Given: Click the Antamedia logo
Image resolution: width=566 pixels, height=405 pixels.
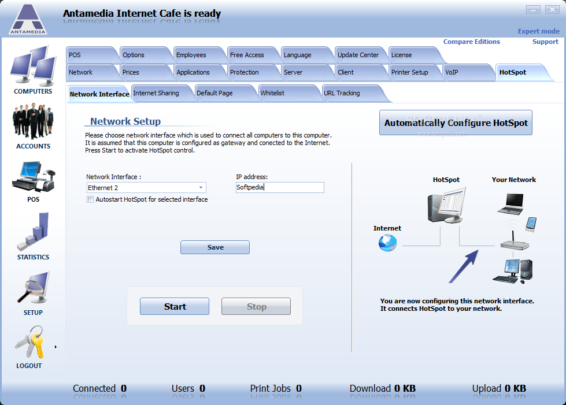Looking at the screenshot, I should coord(28,19).
